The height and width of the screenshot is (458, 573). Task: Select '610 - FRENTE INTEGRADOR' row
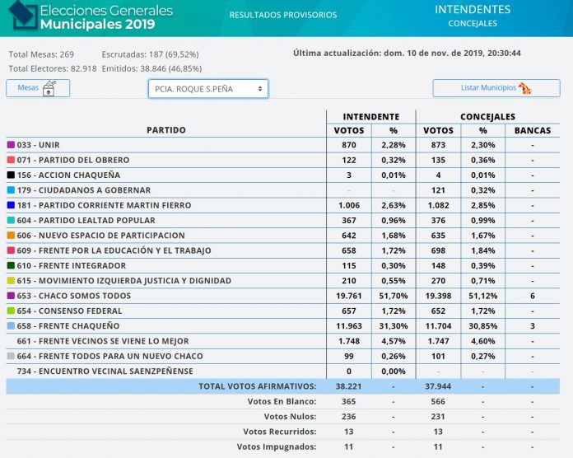coord(283,266)
